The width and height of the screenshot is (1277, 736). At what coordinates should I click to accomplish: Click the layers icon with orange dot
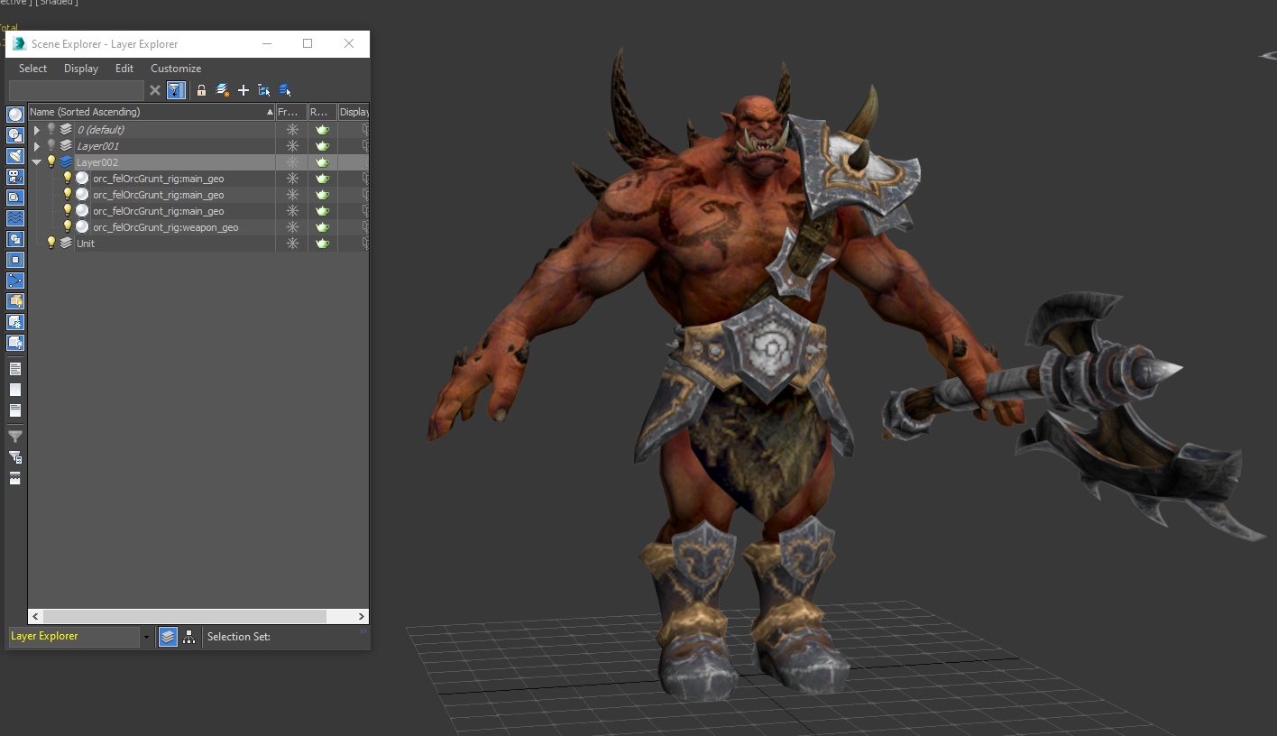[223, 90]
